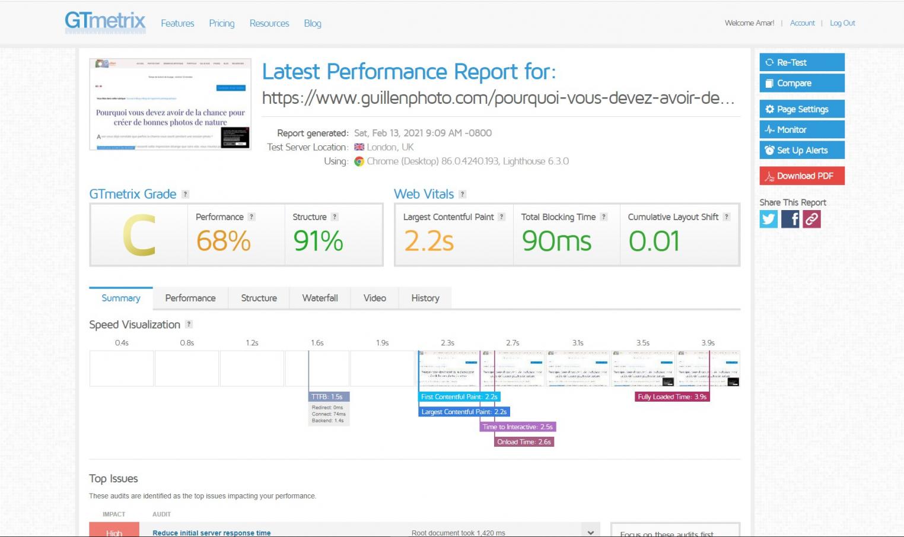904x537 pixels.
Task: Open the History tab
Action: (425, 298)
